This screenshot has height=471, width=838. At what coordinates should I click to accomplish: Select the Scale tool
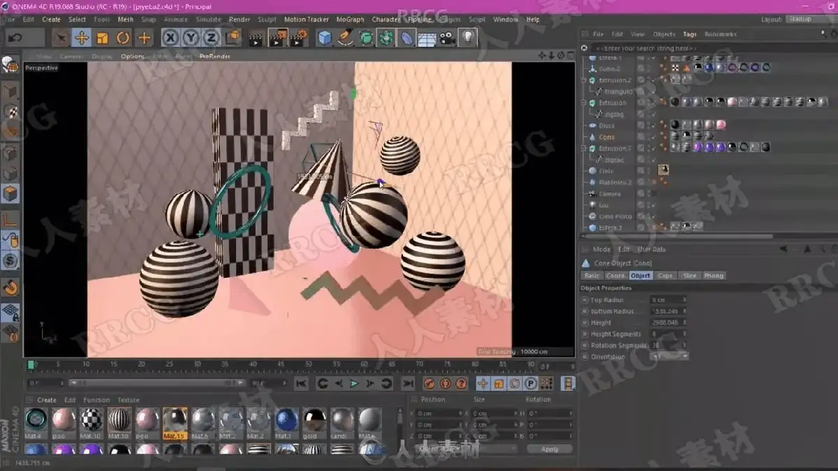[x=103, y=38]
